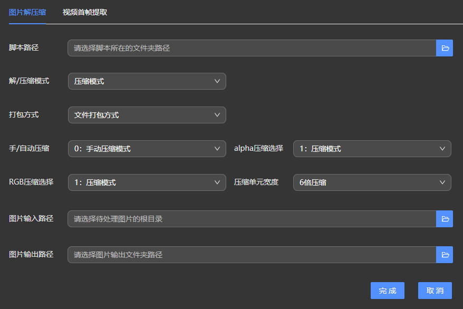The image size is (463, 309).
Task: Select the 图片输出路径 text field
Action: [x=252, y=255]
